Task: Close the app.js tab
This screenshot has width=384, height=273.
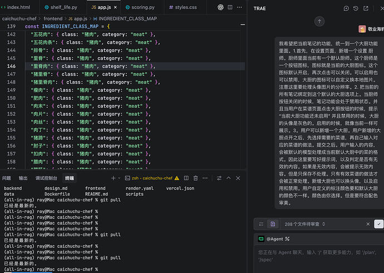Action: (115, 7)
